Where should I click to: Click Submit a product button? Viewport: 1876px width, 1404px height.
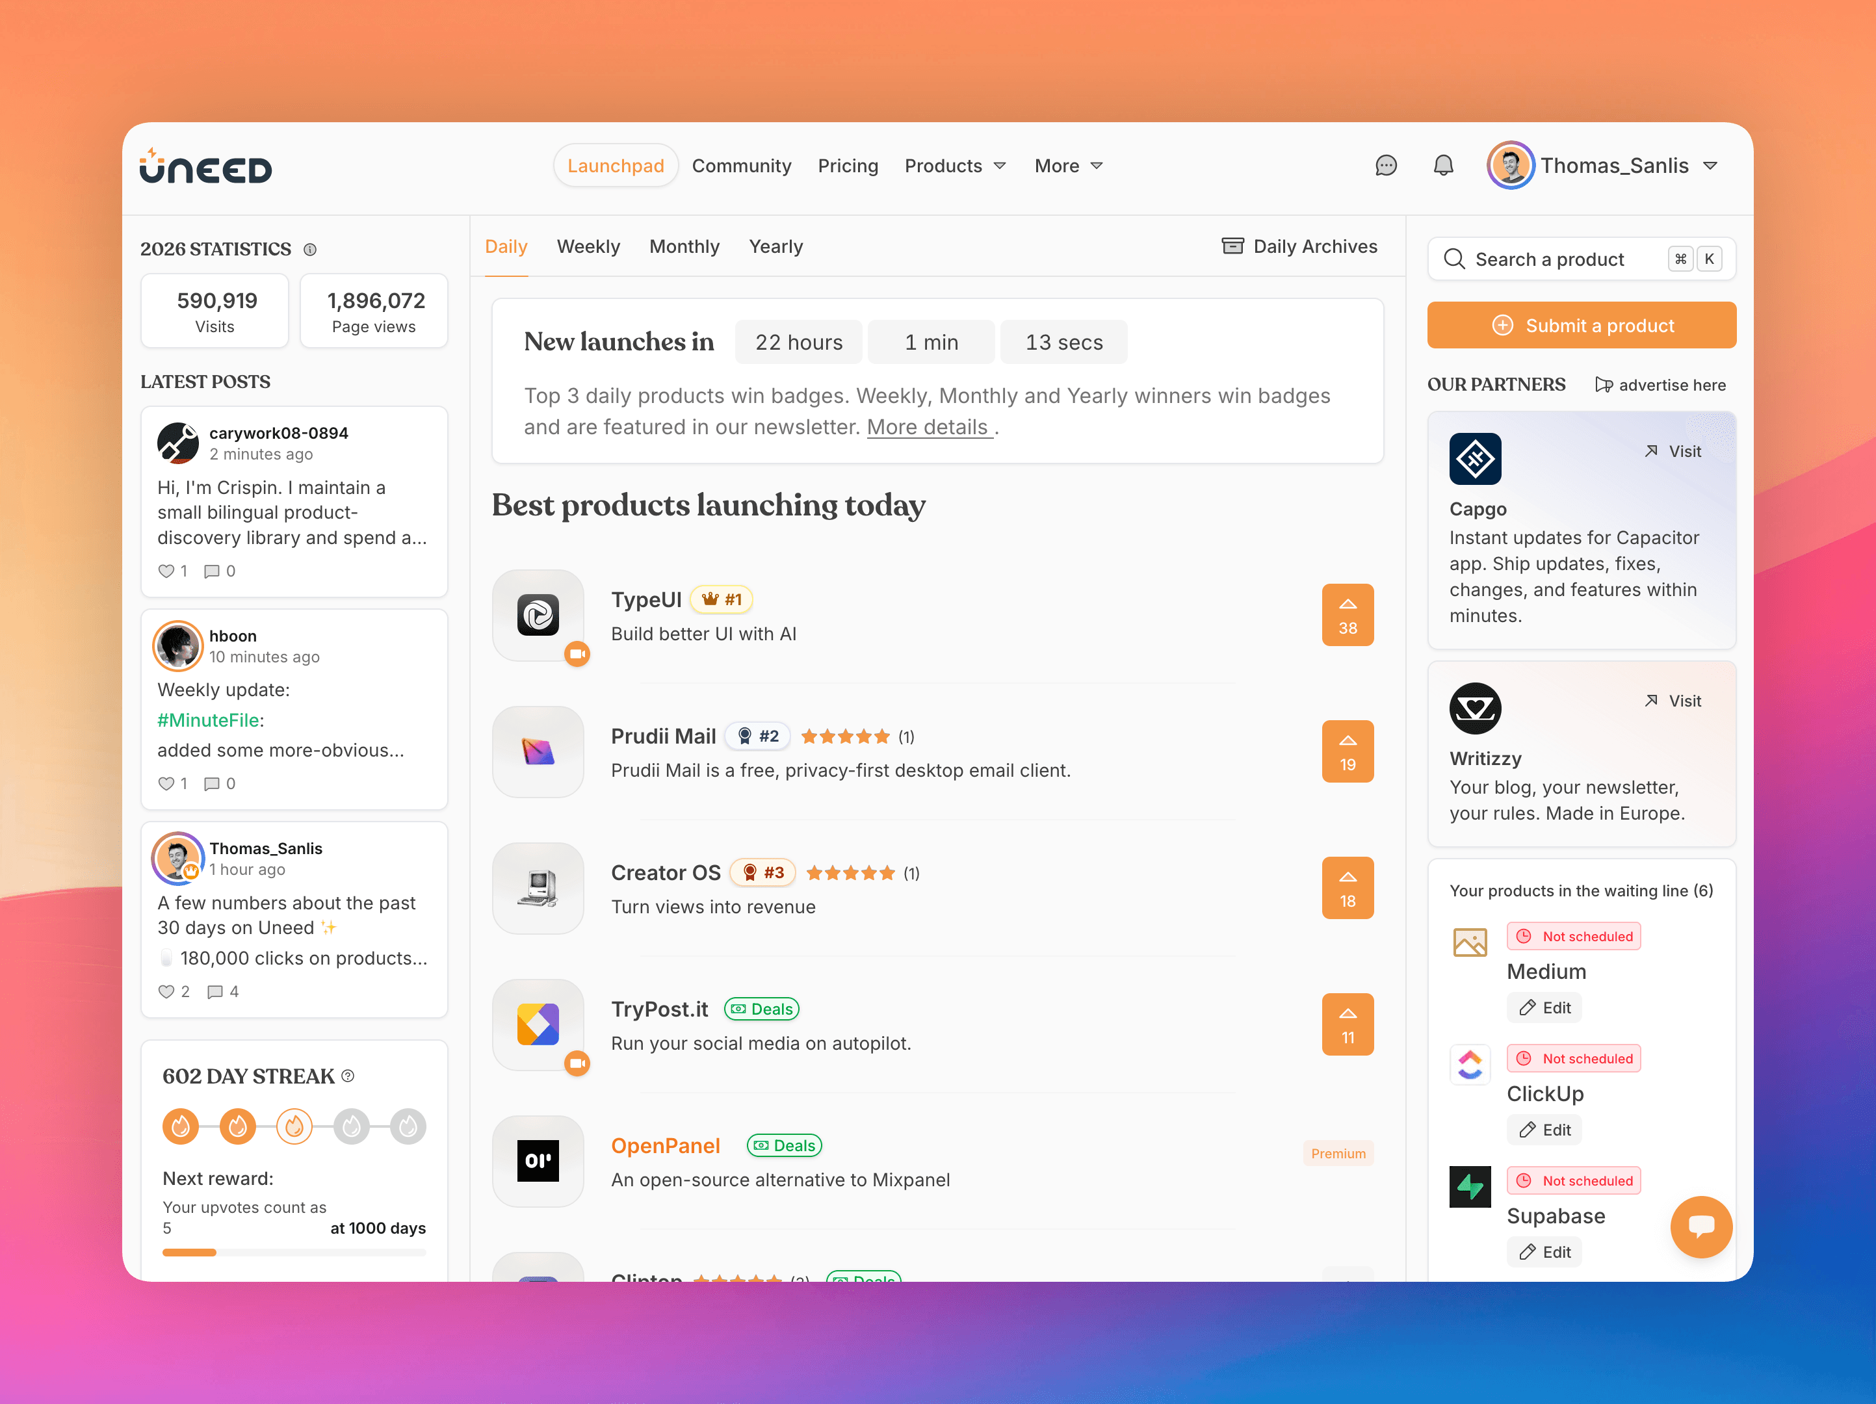[1581, 326]
